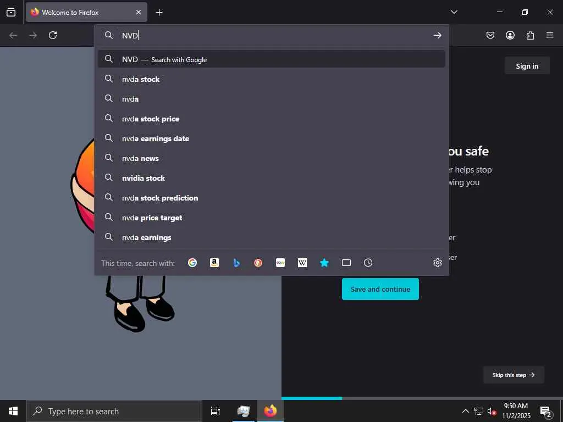Choose the 'nvda stock' suggestion
This screenshot has height=422, width=563.
click(272, 79)
